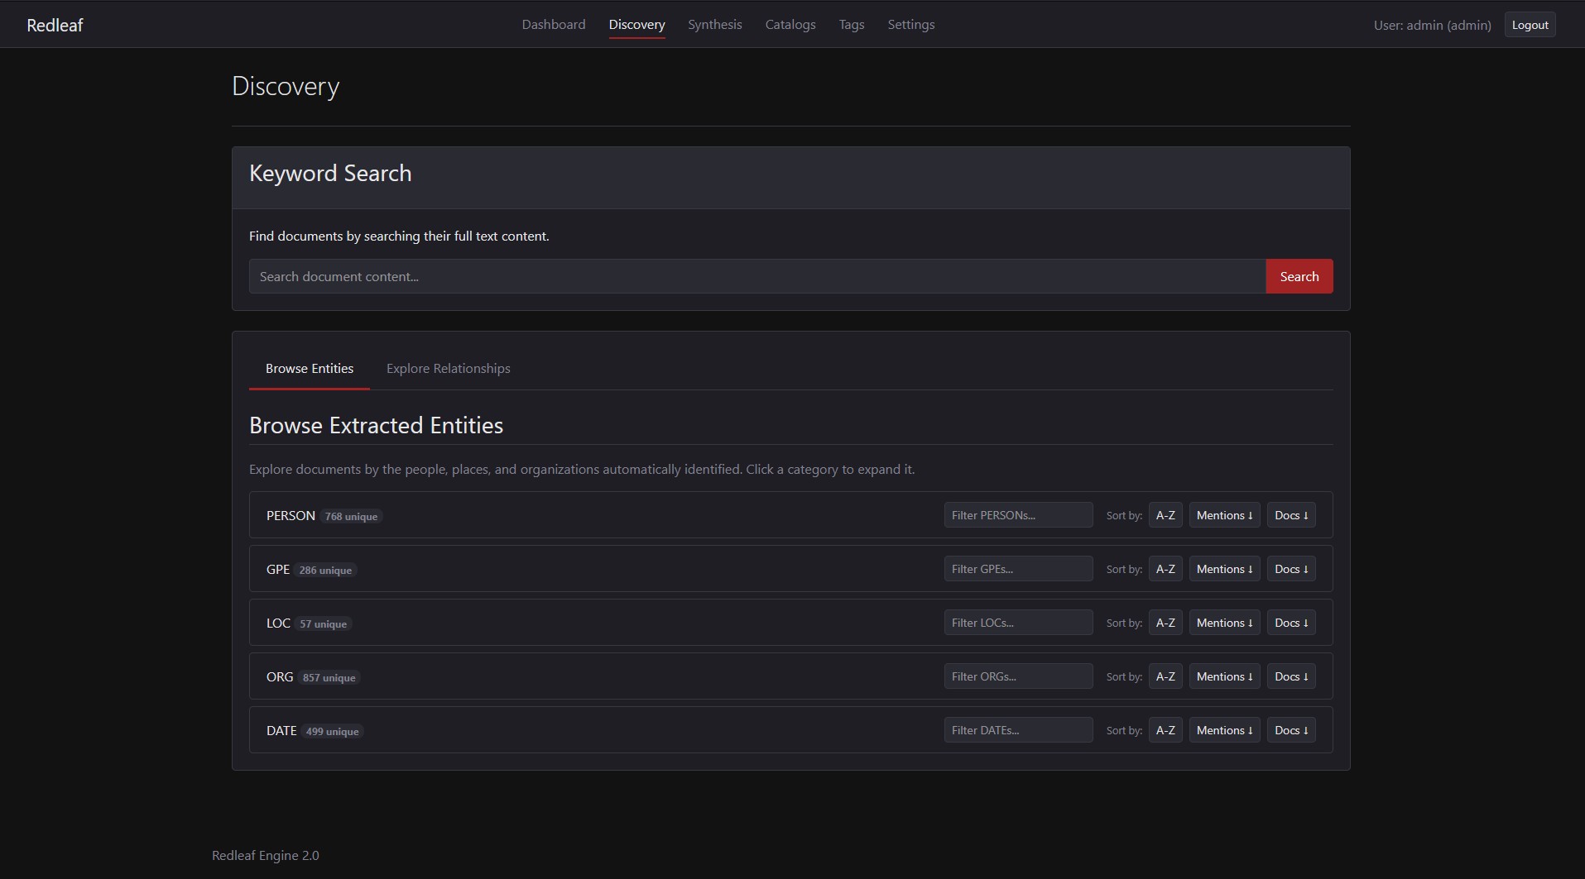1585x879 pixels.
Task: Click the Filter ORGs input box
Action: tap(1017, 676)
